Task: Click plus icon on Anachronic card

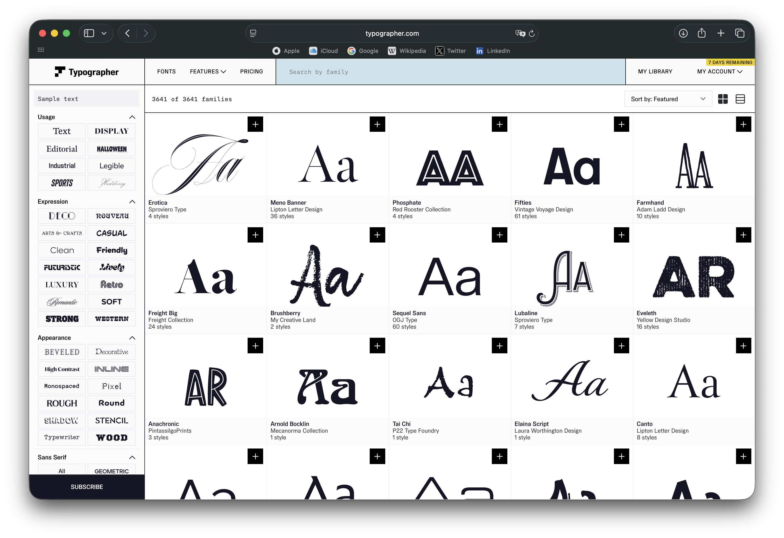Action: pos(255,346)
